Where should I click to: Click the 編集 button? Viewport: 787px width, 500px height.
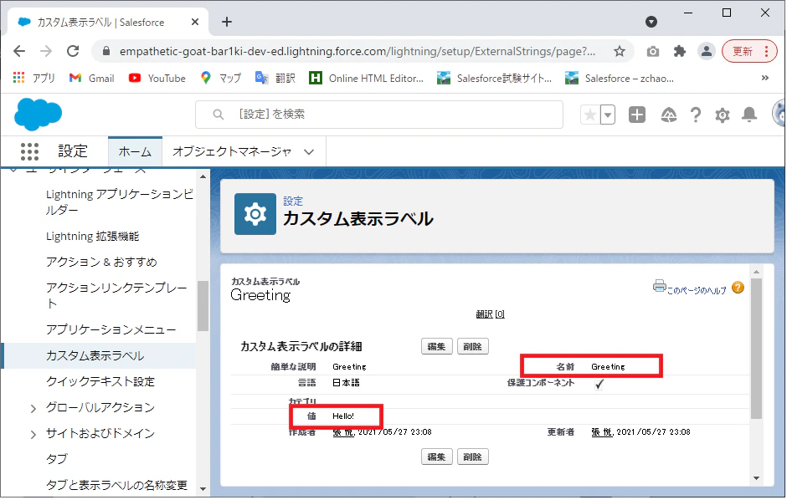coord(436,345)
